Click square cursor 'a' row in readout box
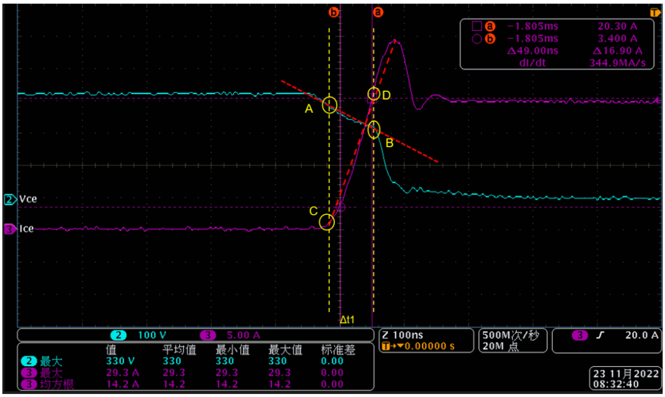The height and width of the screenshot is (397, 665). click(x=555, y=26)
